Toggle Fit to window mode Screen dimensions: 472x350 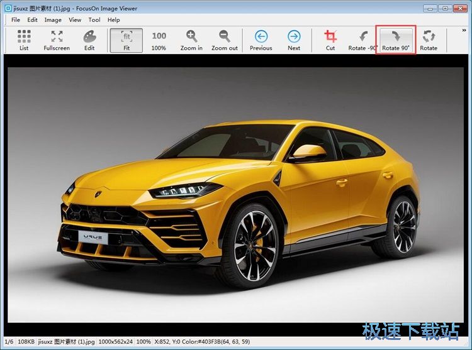pos(126,40)
